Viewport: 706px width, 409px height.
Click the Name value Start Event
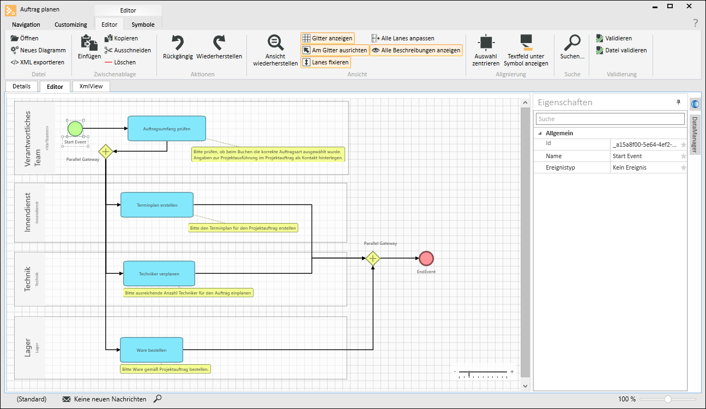click(x=644, y=156)
